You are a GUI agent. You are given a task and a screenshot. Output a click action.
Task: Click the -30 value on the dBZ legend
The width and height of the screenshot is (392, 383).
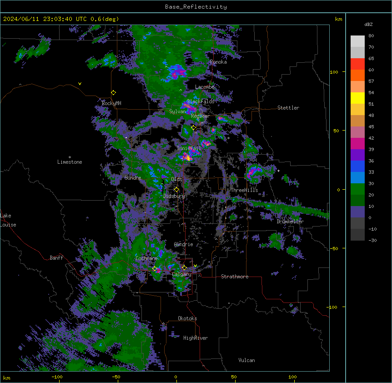[372, 241]
